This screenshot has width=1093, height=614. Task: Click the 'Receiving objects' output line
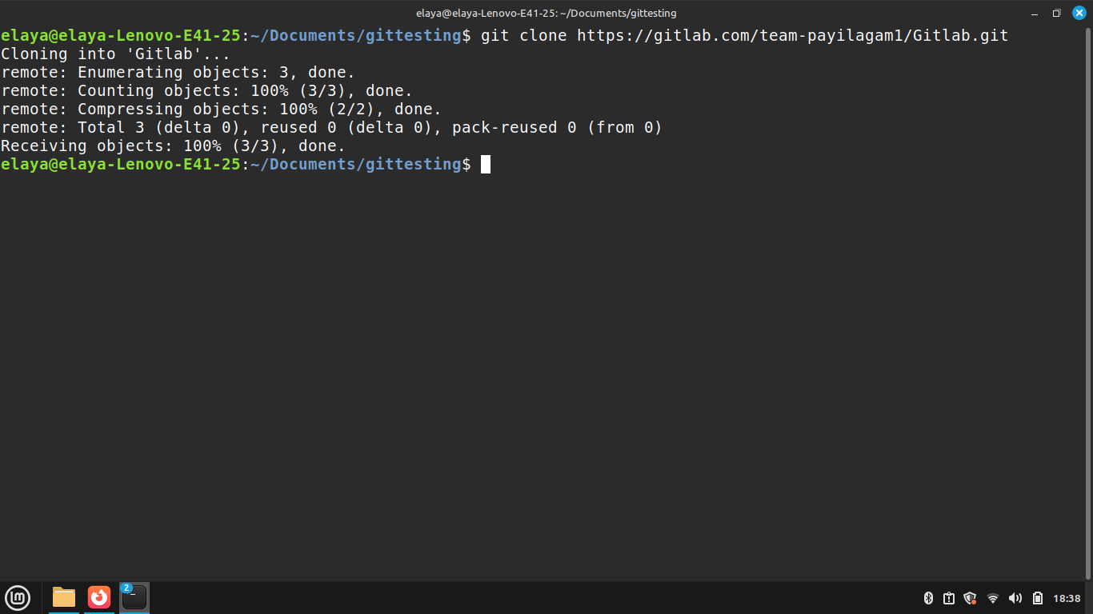coord(173,146)
